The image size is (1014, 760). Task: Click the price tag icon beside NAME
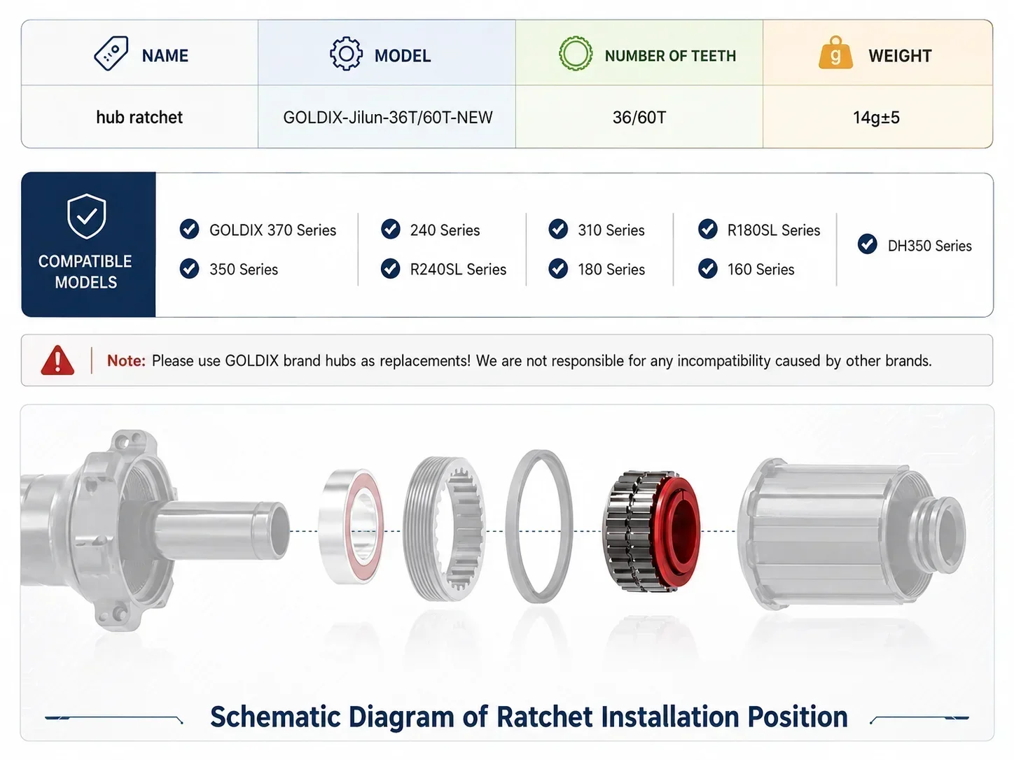tap(111, 53)
